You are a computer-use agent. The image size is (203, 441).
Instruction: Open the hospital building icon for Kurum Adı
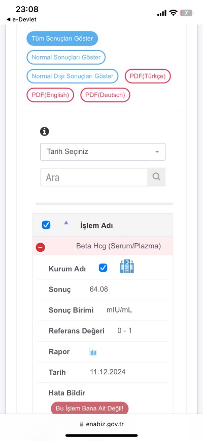127,266
